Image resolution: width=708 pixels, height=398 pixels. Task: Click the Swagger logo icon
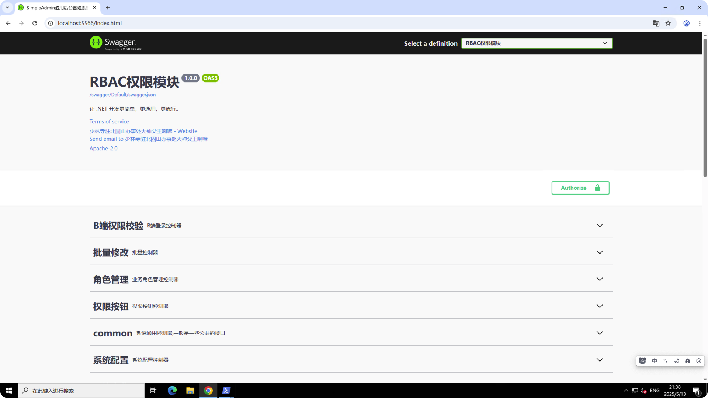(x=96, y=42)
